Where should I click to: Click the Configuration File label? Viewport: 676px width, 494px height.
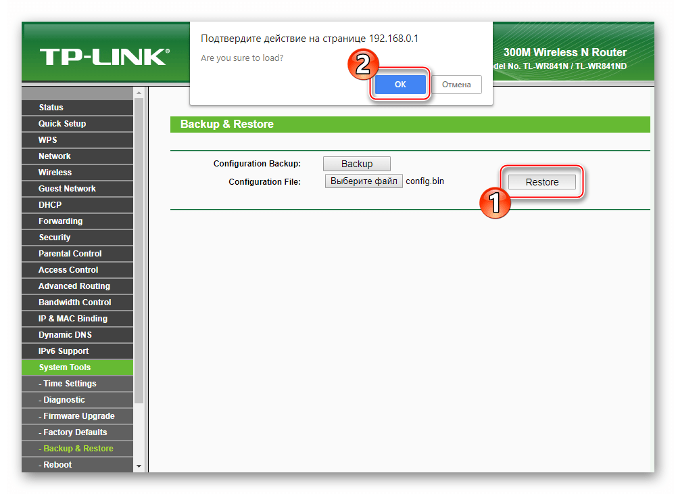tap(264, 181)
